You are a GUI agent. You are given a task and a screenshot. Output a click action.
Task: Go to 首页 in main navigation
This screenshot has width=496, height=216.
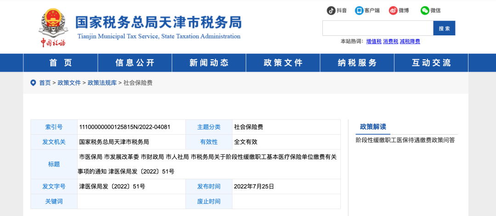(61, 63)
